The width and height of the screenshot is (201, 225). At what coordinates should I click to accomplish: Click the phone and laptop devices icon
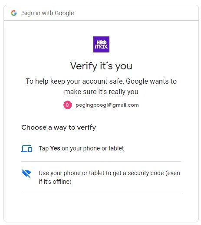click(26, 149)
